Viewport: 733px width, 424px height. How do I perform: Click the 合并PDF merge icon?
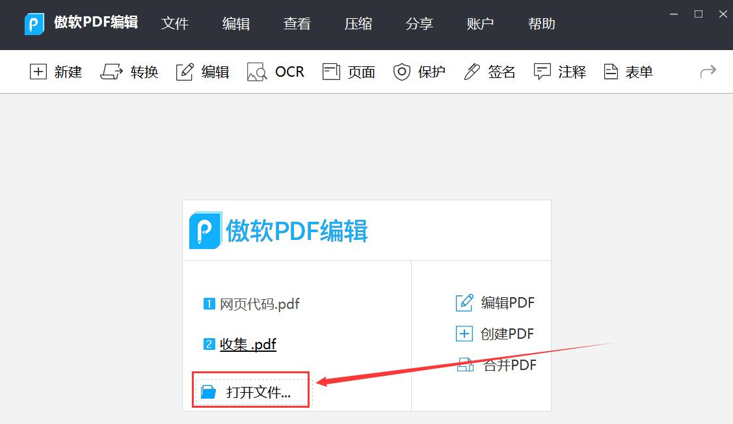pos(465,365)
